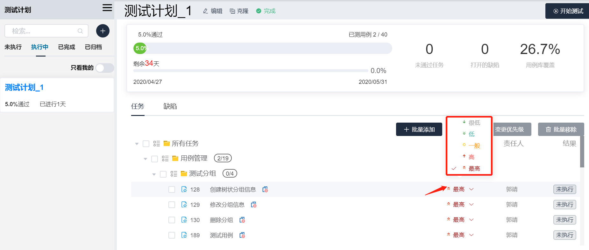Click the priority arrows icon in row 189

449,234
